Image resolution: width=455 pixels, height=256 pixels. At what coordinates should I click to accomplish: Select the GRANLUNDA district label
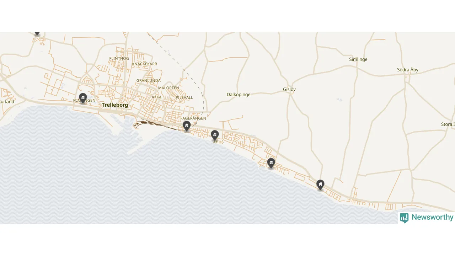149,81
